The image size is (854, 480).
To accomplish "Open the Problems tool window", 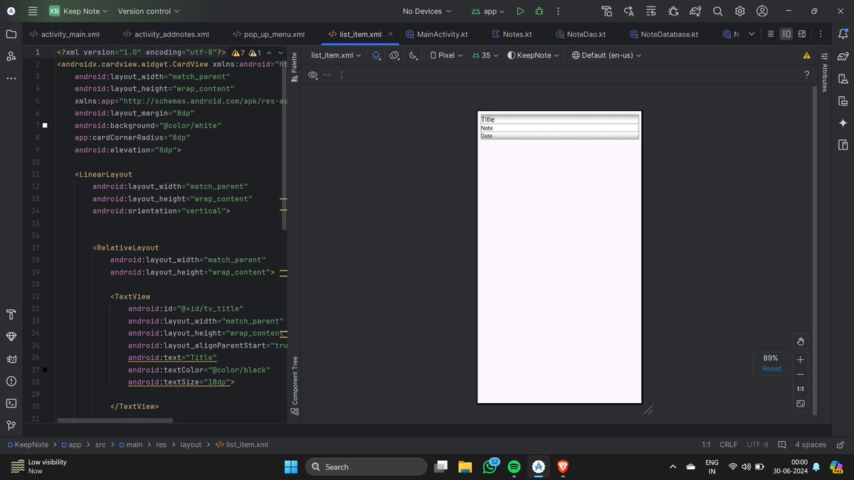I will click(x=11, y=380).
